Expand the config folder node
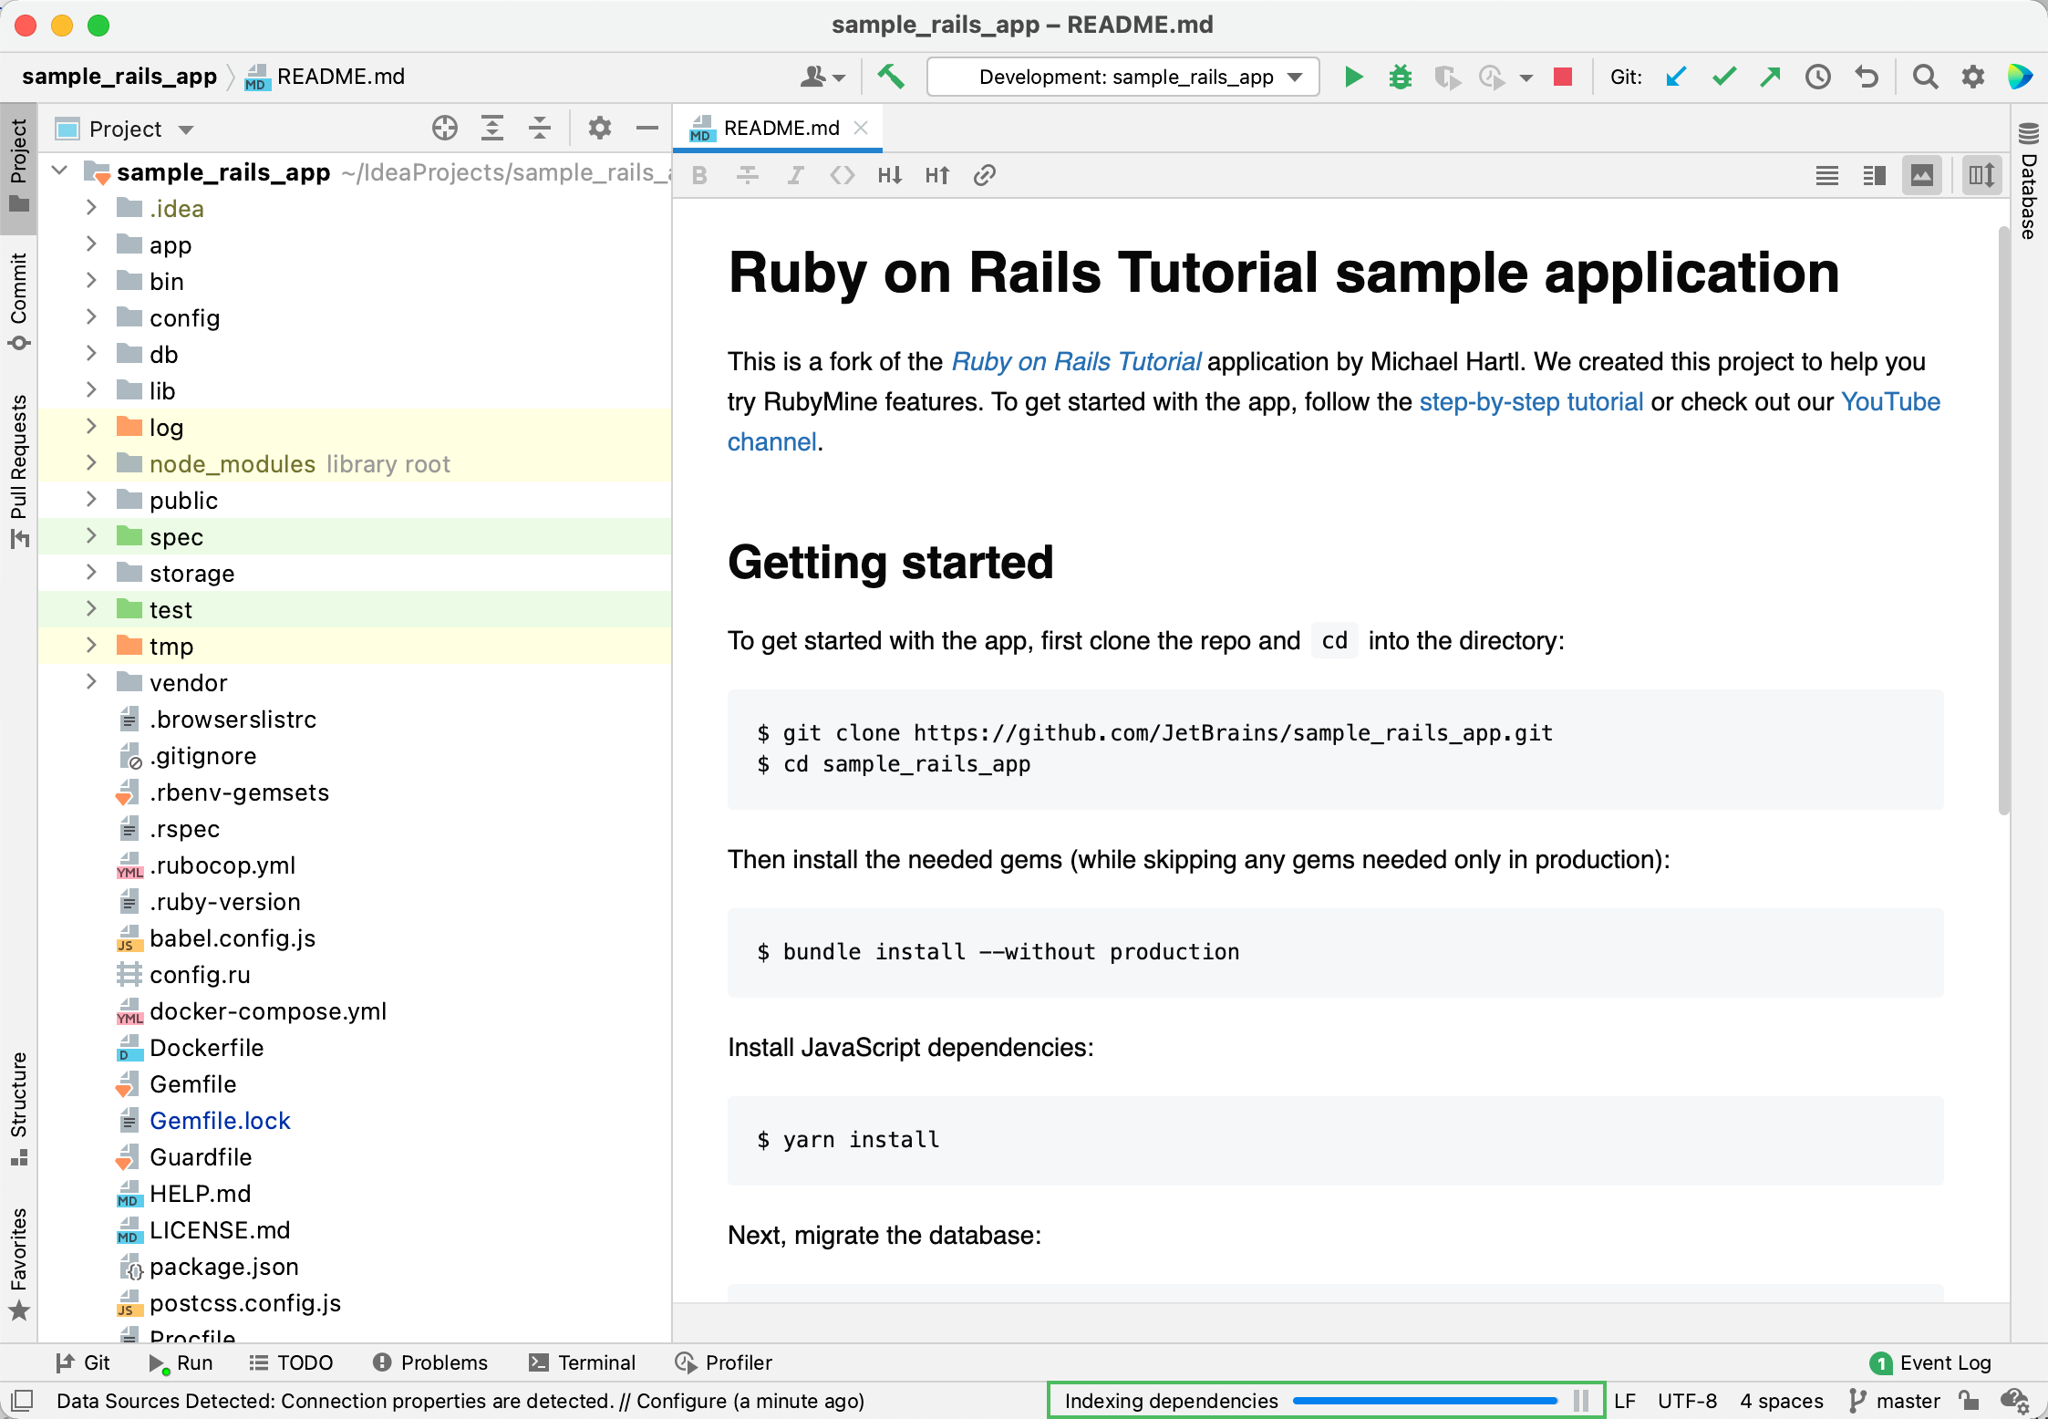Viewport: 2048px width, 1419px height. tap(91, 317)
